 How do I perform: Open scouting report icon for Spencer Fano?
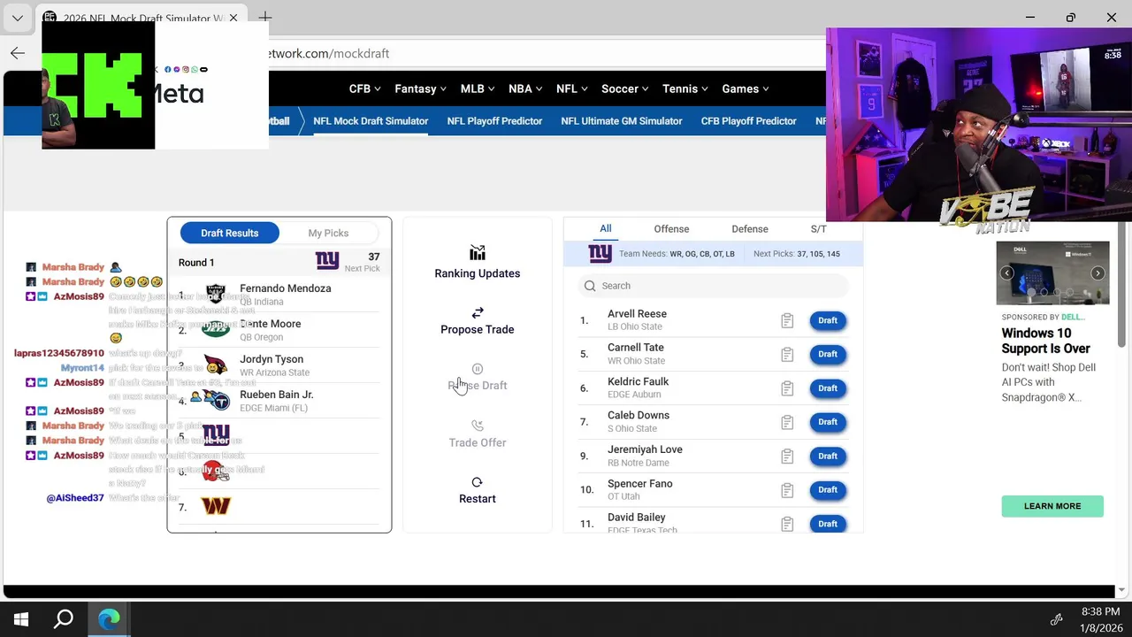coord(787,490)
